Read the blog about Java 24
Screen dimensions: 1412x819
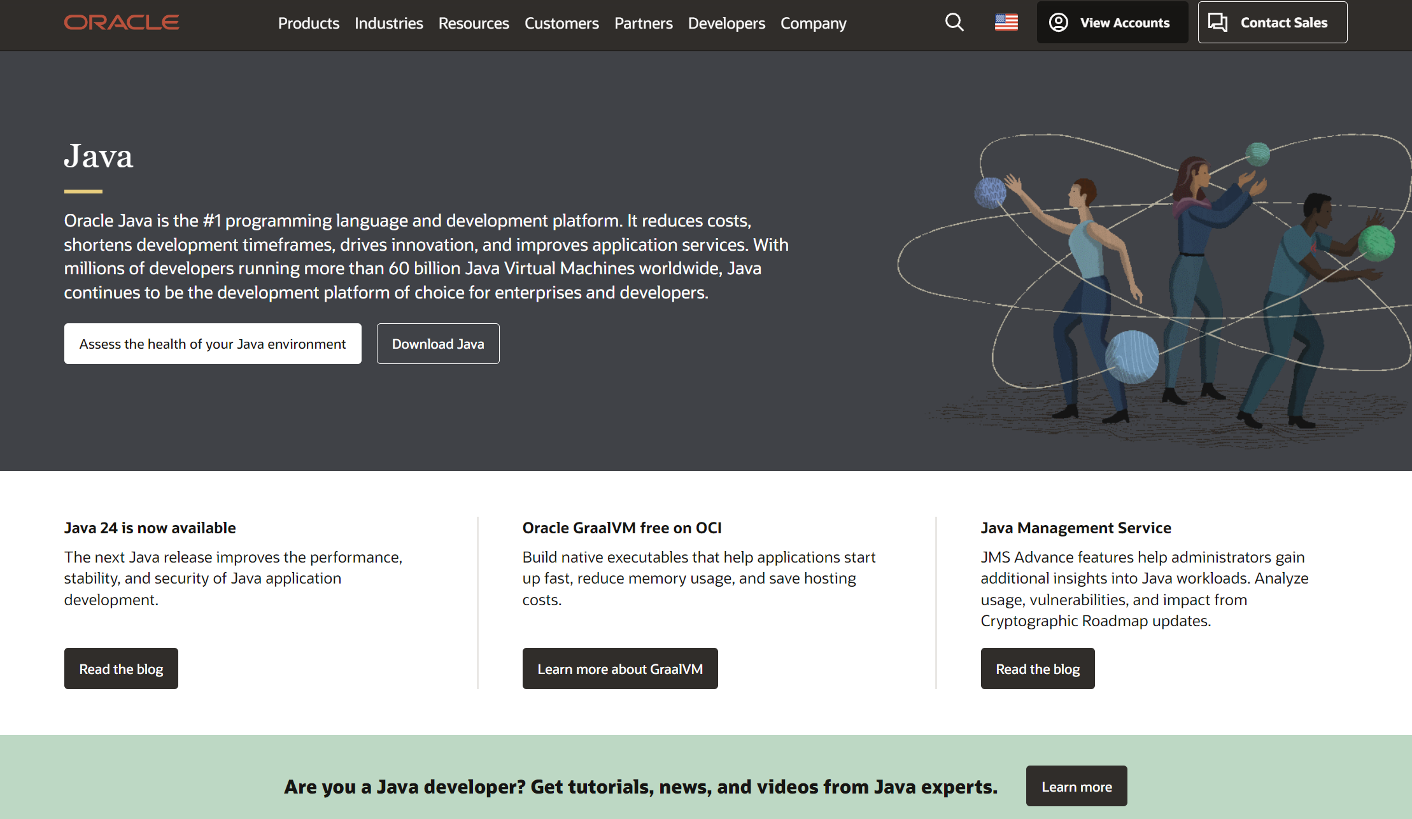[x=121, y=669]
